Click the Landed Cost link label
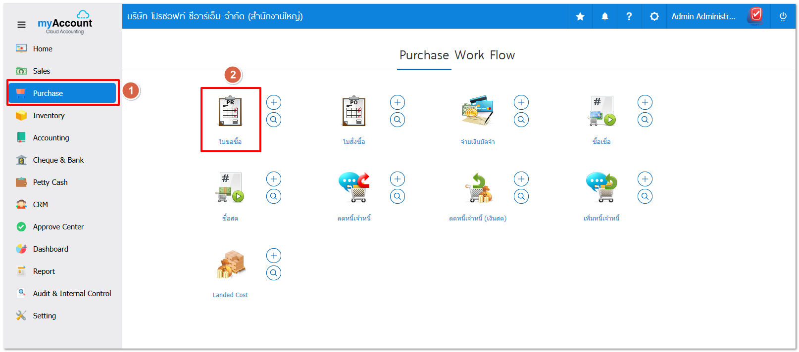This screenshot has height=352, width=799. coord(230,295)
